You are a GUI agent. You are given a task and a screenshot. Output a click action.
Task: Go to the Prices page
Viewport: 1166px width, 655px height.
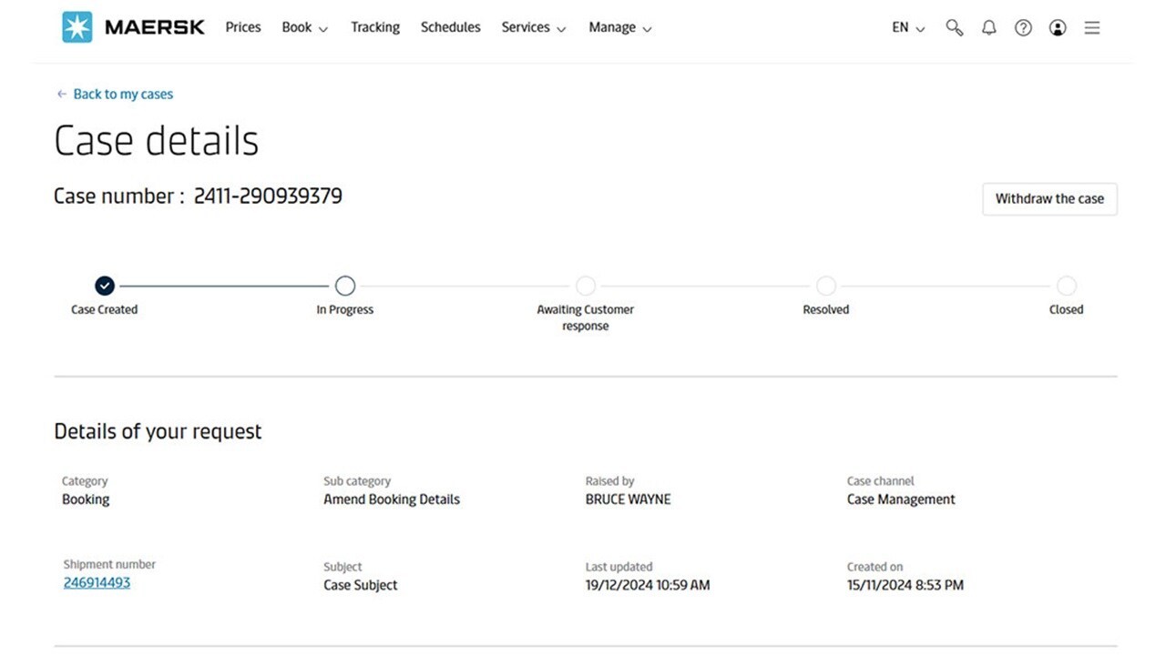tap(243, 27)
